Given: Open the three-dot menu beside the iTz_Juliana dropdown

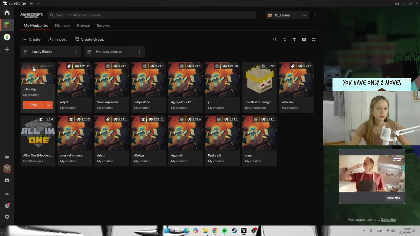Looking at the screenshot, I should click(315, 15).
